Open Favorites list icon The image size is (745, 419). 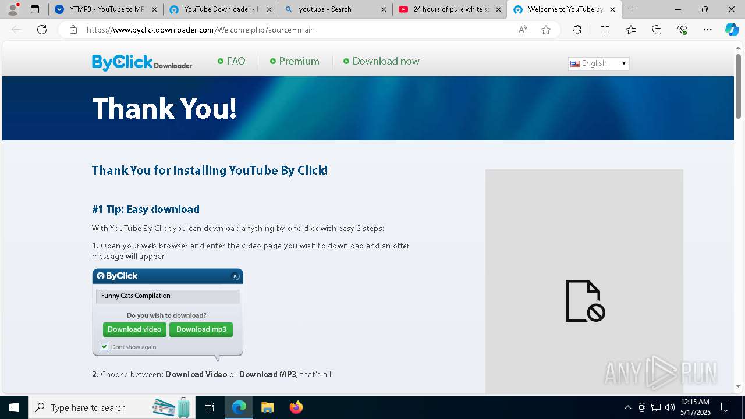tap(631, 30)
